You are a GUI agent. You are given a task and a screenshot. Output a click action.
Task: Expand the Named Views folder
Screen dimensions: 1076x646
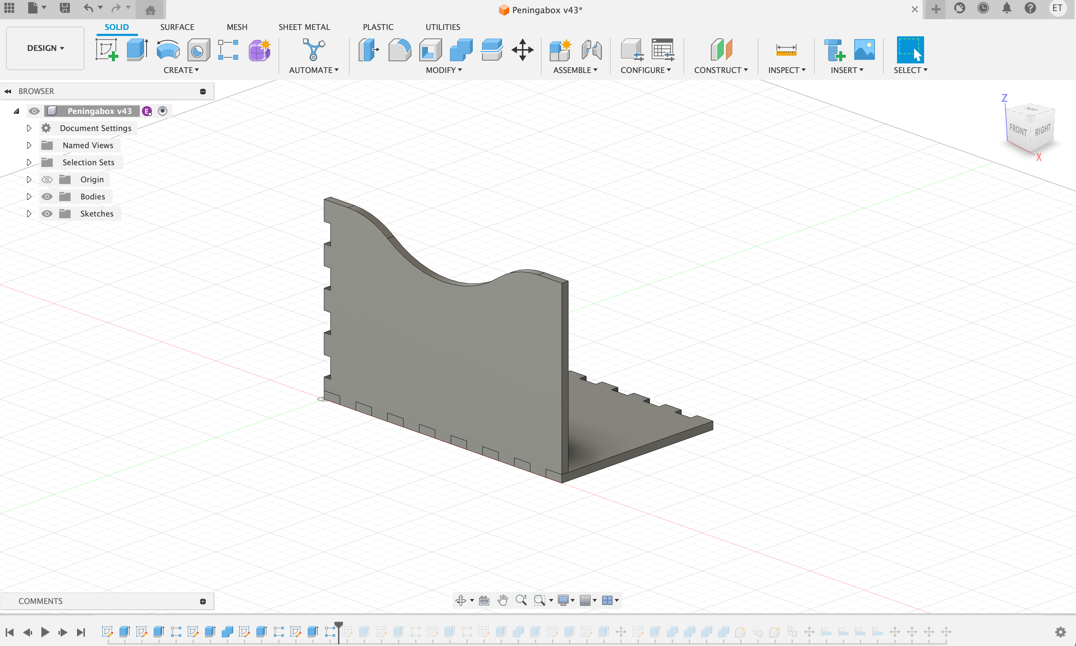coord(29,145)
